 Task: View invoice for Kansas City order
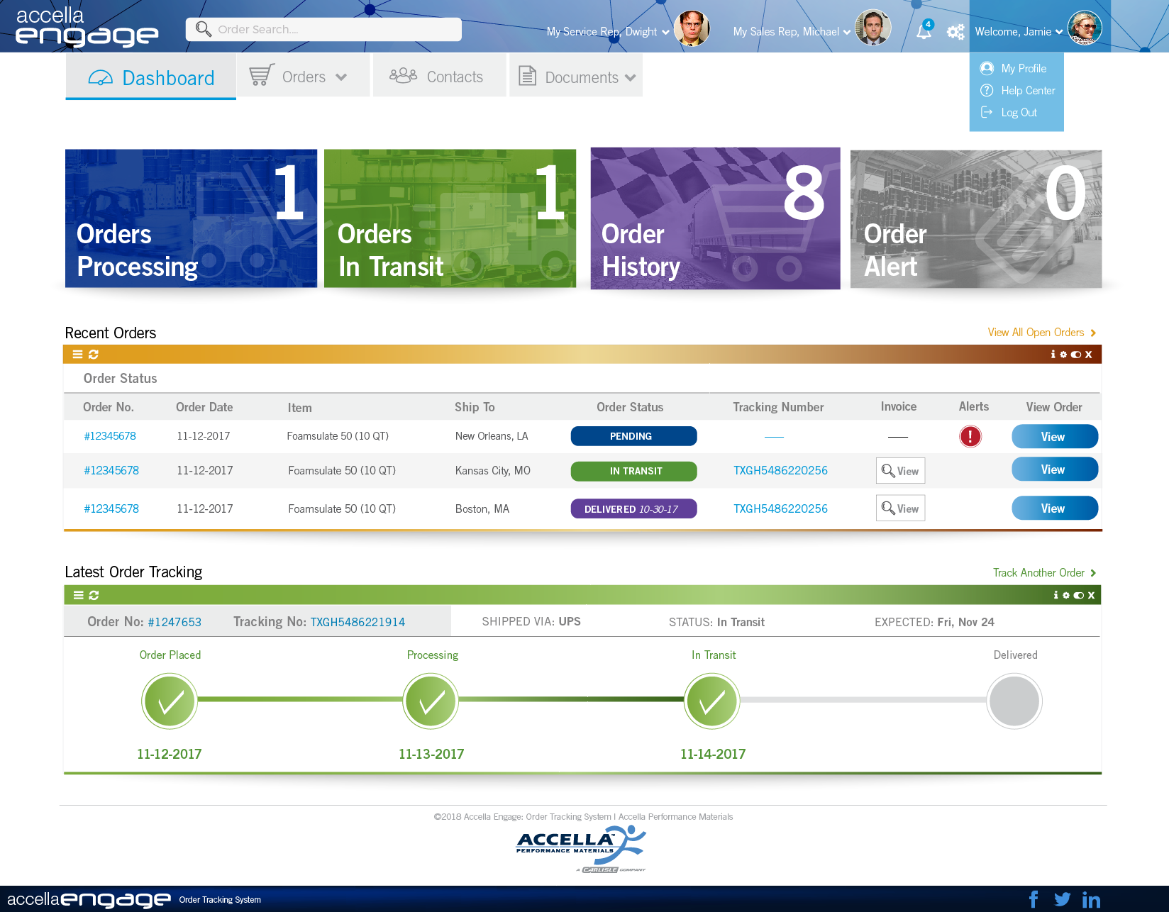[x=901, y=471]
